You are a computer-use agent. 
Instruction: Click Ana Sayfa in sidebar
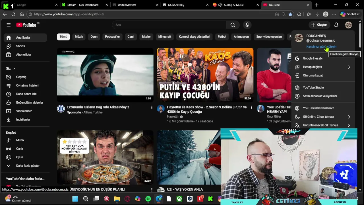25,38
